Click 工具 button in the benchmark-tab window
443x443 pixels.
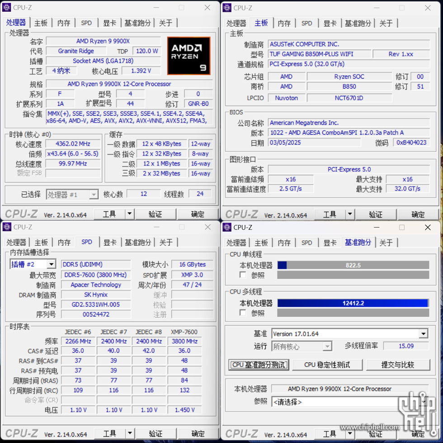coord(330,433)
